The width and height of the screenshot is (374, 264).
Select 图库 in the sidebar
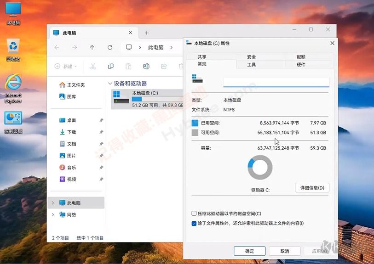[x=68, y=96]
